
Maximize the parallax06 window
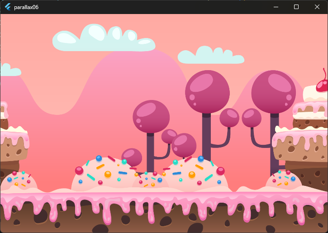pos(296,7)
